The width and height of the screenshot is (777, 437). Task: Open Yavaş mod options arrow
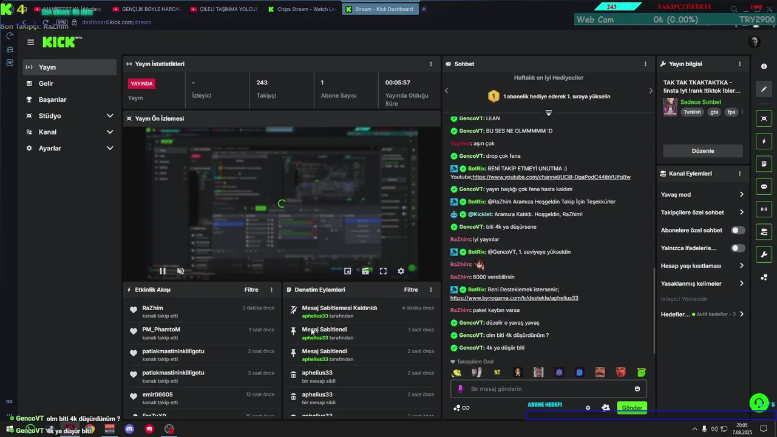click(x=741, y=195)
